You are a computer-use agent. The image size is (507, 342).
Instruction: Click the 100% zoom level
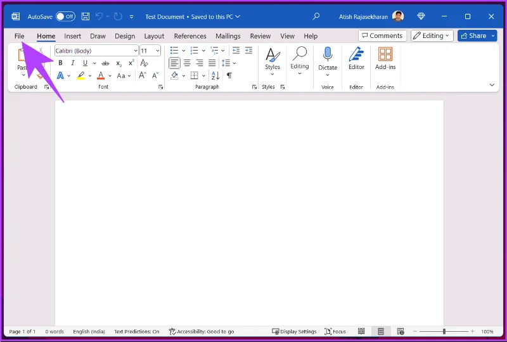click(487, 331)
